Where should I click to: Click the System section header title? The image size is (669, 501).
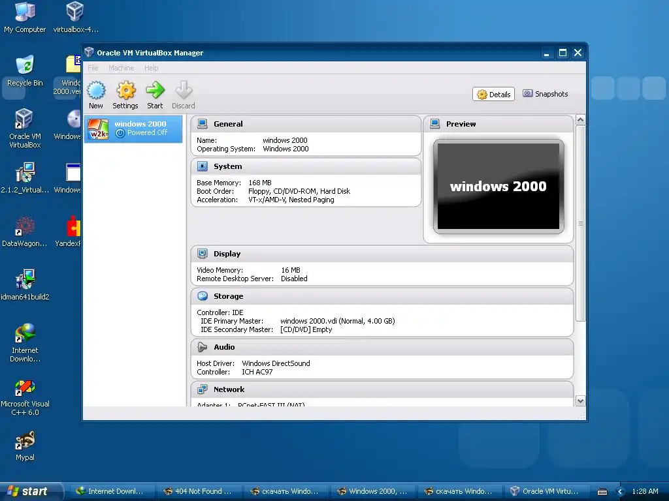click(x=228, y=166)
